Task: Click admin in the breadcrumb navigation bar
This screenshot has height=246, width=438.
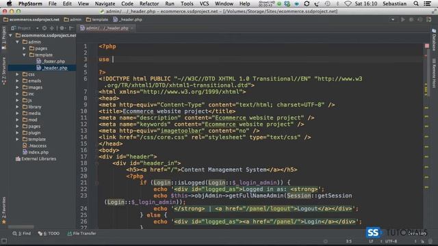Action: [x=73, y=20]
